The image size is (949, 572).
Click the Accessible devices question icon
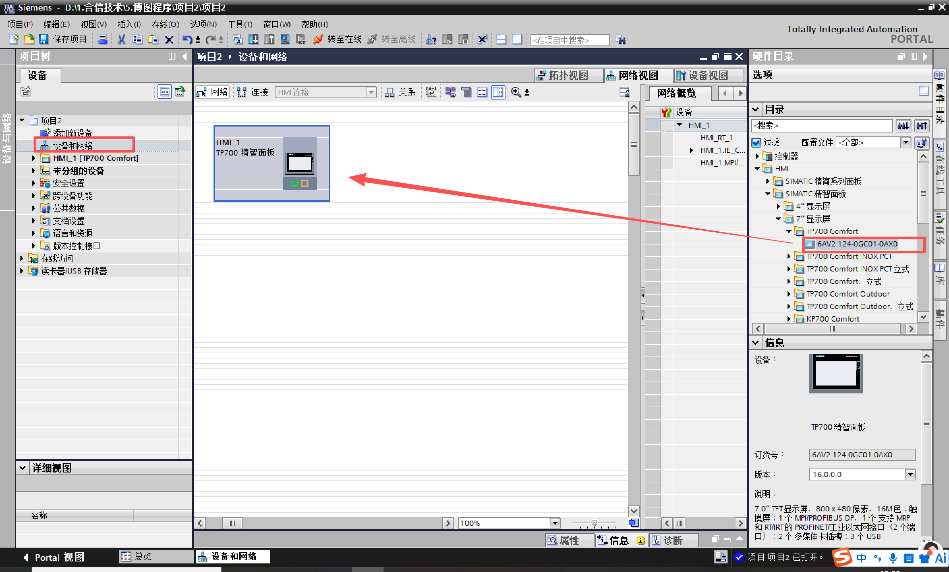click(x=431, y=39)
